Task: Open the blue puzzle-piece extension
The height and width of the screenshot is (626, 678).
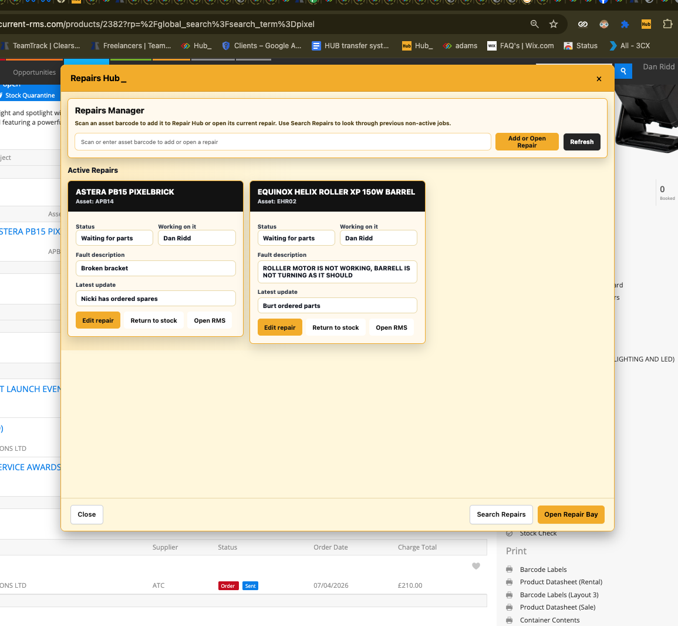Action: tap(625, 24)
